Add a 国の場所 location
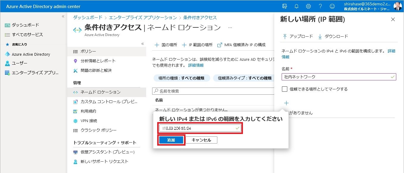The image size is (404, 173). [x=166, y=45]
